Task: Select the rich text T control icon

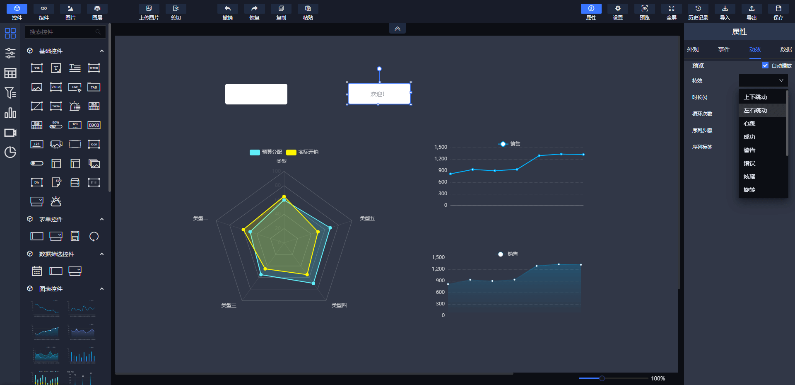Action: coord(56,68)
